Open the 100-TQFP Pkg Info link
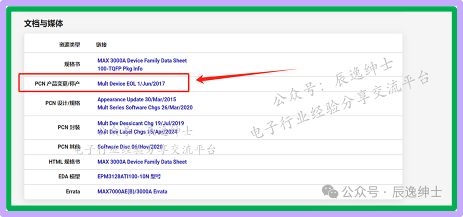This screenshot has height=217, width=463. (x=120, y=69)
